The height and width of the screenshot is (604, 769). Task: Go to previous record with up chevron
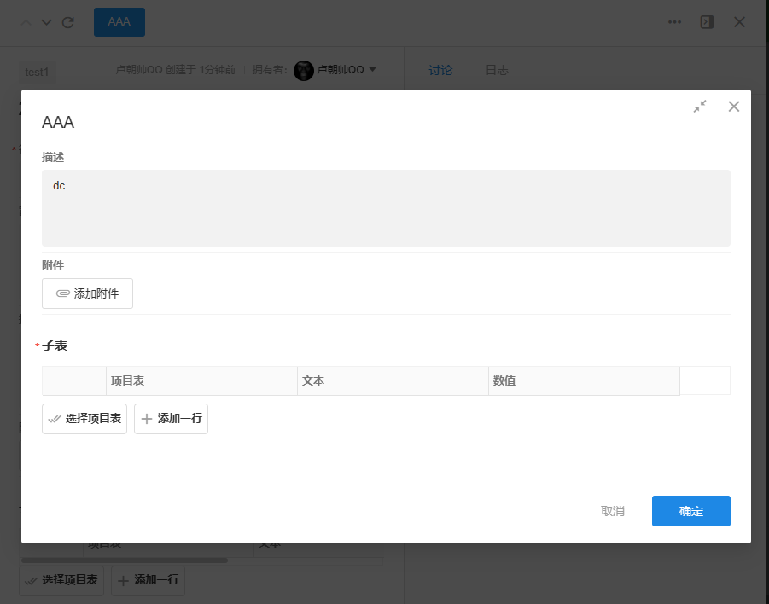26,22
